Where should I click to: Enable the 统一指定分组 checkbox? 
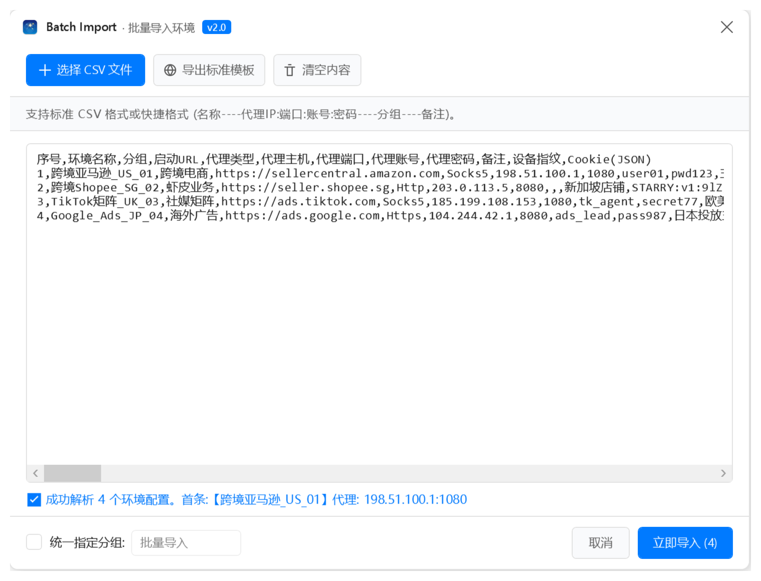[x=34, y=542]
